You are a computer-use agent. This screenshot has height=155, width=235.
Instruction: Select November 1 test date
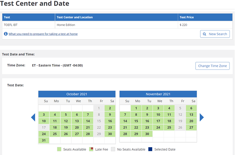coord(136,108)
